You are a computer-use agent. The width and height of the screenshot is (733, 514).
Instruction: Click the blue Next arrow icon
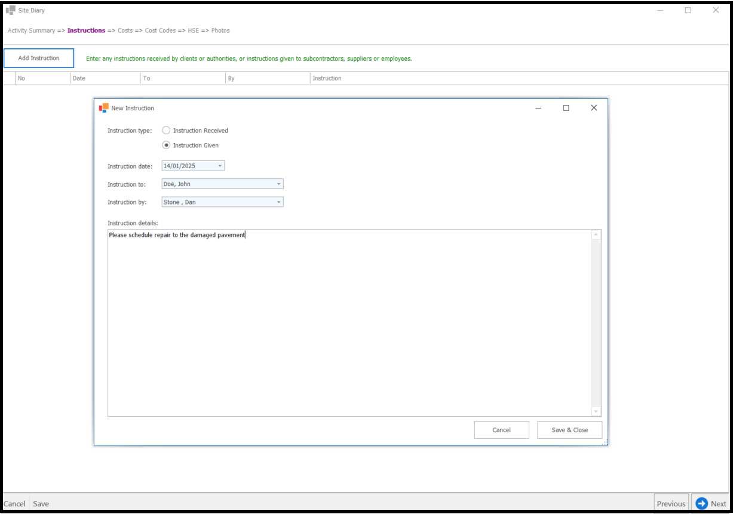pyautogui.click(x=702, y=503)
